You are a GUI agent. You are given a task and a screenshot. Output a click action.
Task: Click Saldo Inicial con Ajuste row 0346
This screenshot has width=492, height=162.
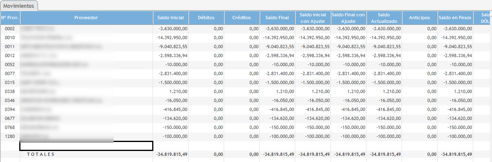click(x=313, y=100)
